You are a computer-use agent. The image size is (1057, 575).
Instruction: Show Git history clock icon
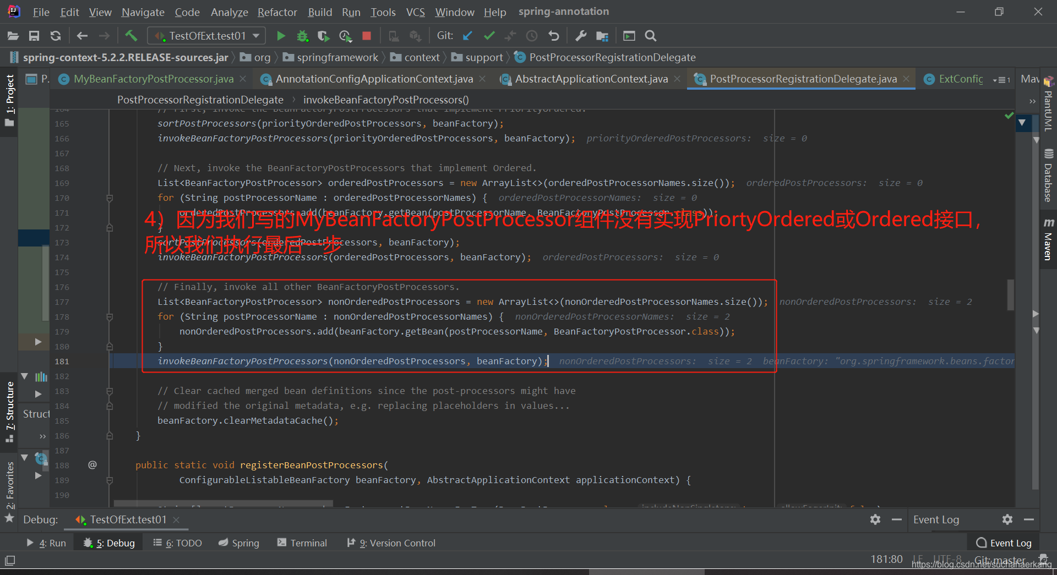(532, 36)
